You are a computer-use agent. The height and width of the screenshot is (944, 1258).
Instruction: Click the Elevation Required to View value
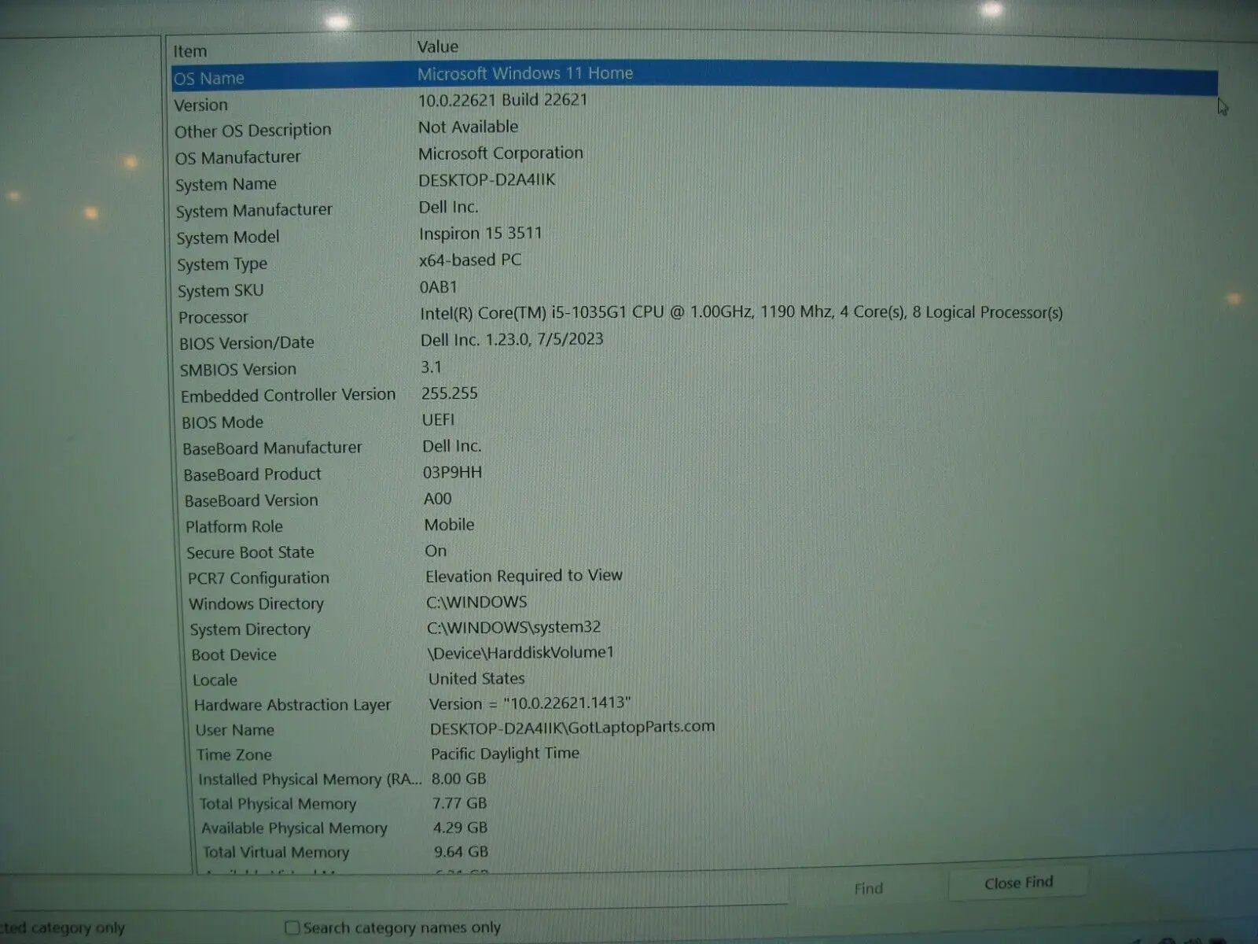pyautogui.click(x=524, y=575)
